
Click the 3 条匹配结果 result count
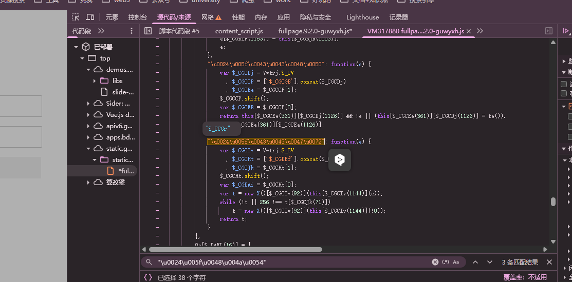(520, 262)
